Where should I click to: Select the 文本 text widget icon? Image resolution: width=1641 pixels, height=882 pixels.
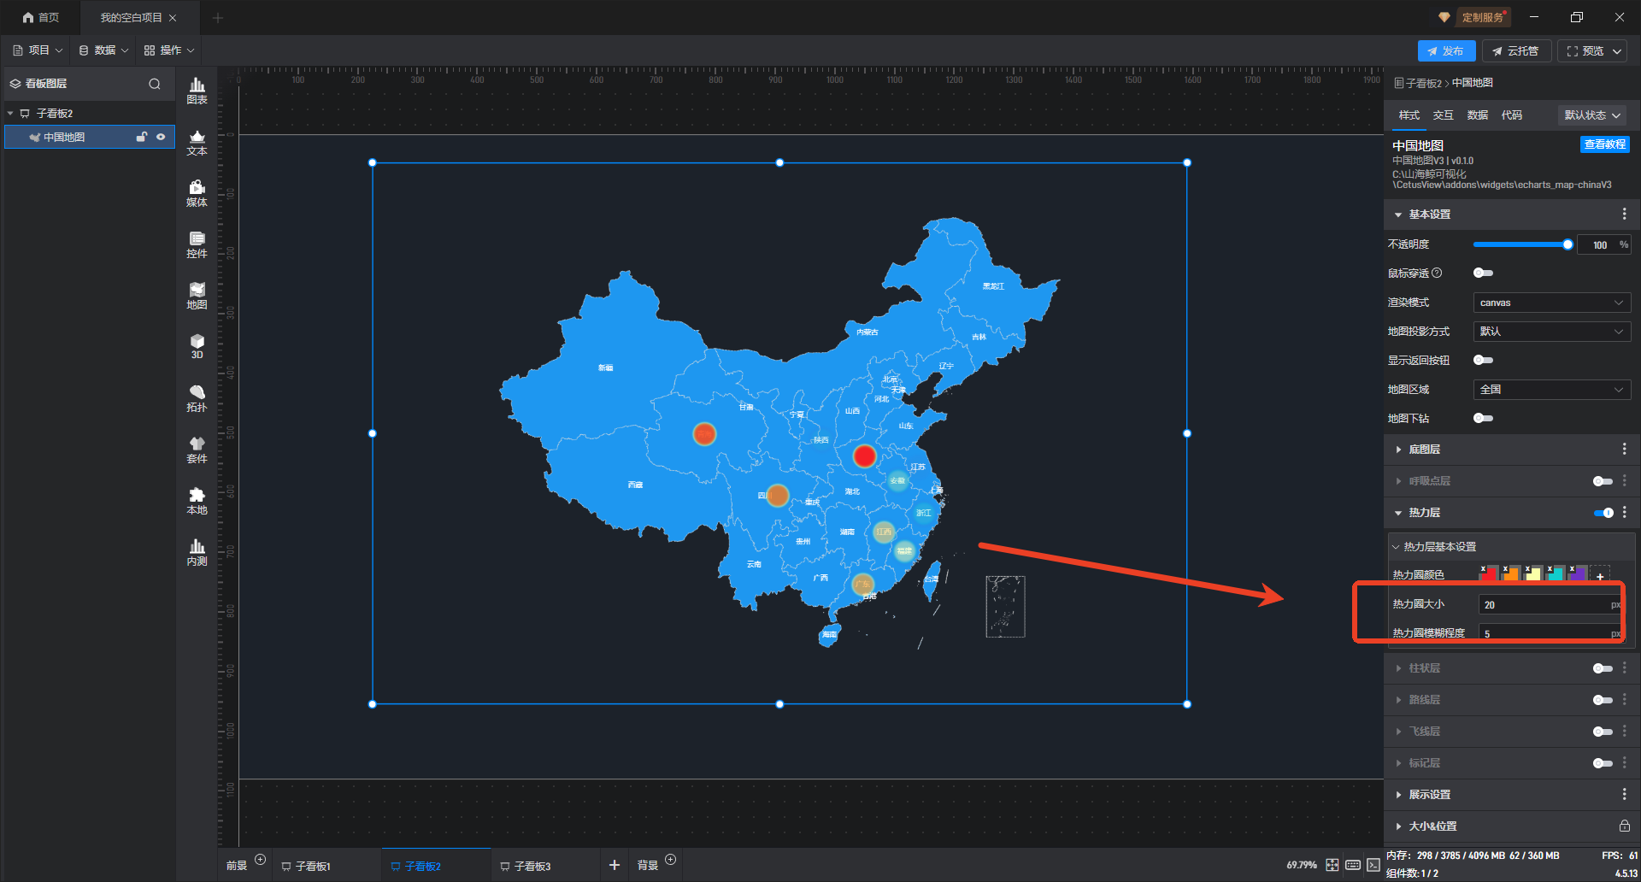click(197, 142)
